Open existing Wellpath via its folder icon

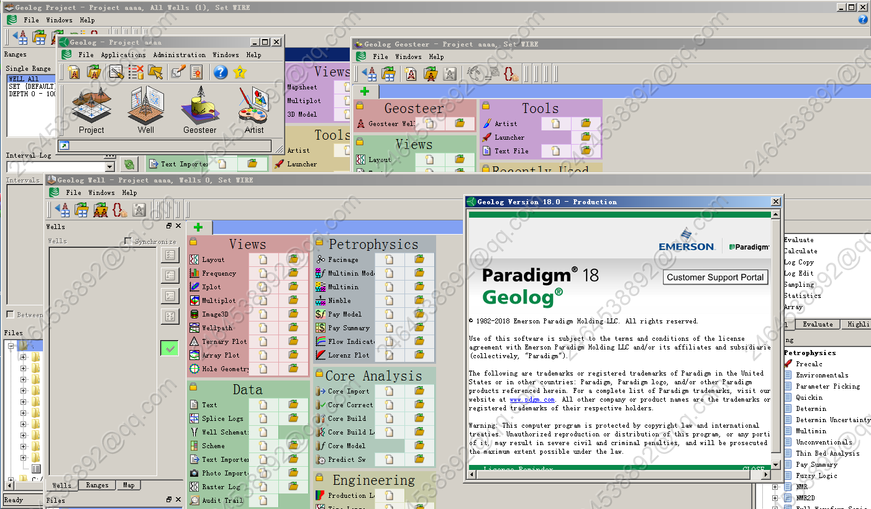[293, 328]
